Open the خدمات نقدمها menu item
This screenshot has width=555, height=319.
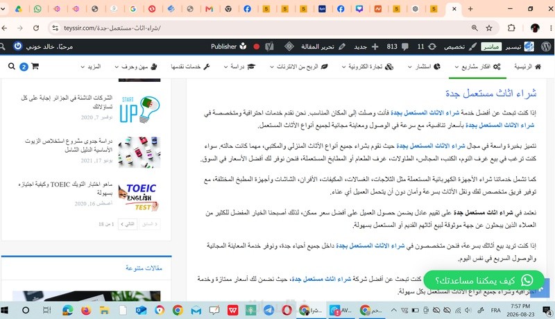[190, 67]
